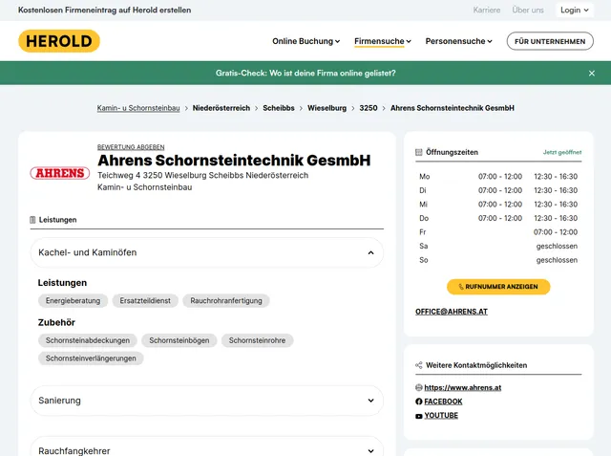Click the OFFICE@AHRENS.AT email link
Viewport: 611px width, 456px height.
[452, 312]
